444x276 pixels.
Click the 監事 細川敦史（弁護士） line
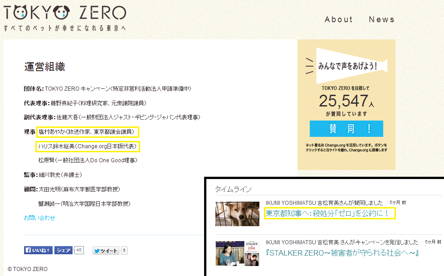click(53, 174)
